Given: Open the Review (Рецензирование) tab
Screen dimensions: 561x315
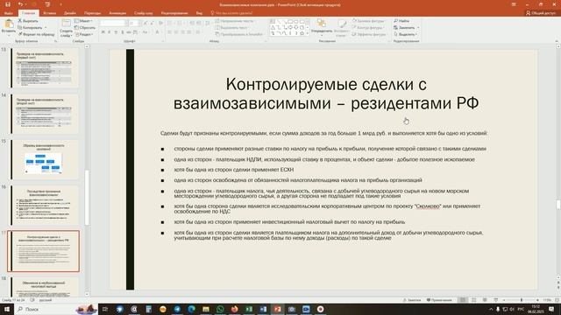Looking at the screenshot, I should [x=174, y=13].
